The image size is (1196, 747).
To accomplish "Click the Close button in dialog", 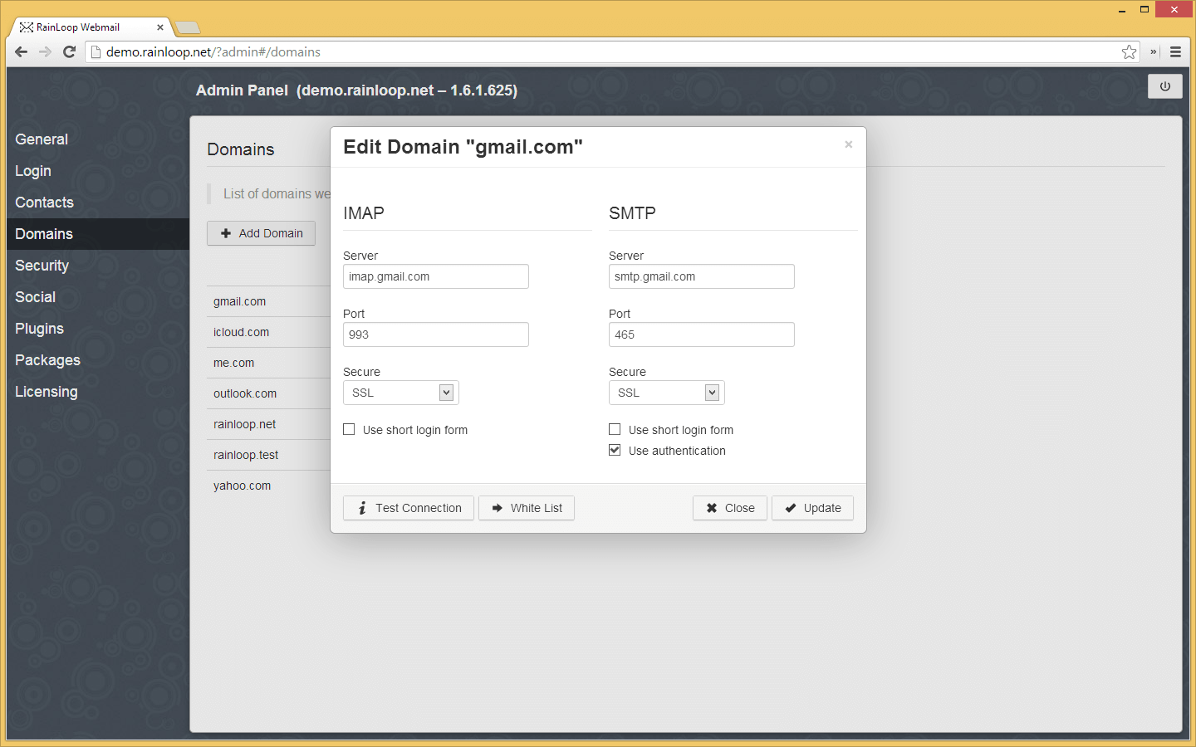I will click(730, 508).
